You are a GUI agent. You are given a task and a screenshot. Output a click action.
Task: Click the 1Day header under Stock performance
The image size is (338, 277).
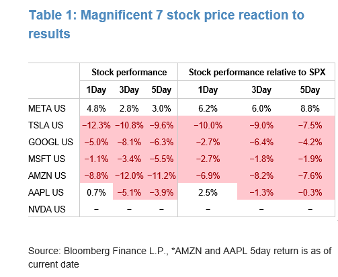point(96,90)
